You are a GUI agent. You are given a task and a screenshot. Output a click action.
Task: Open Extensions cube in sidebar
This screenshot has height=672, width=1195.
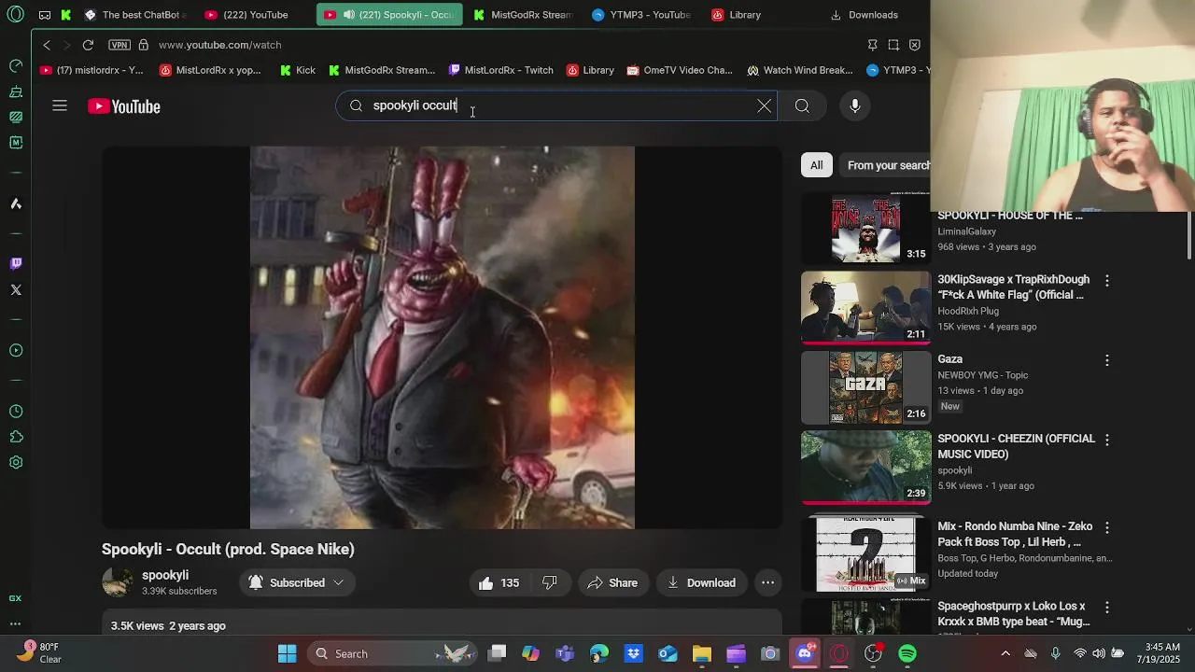click(x=16, y=437)
